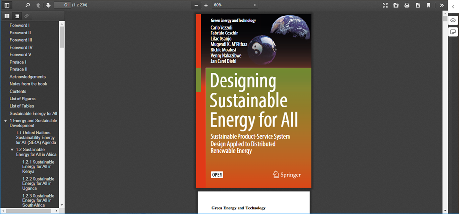
Task: Select 'Sustainable Energy for All' outline entry
Action: [34, 114]
